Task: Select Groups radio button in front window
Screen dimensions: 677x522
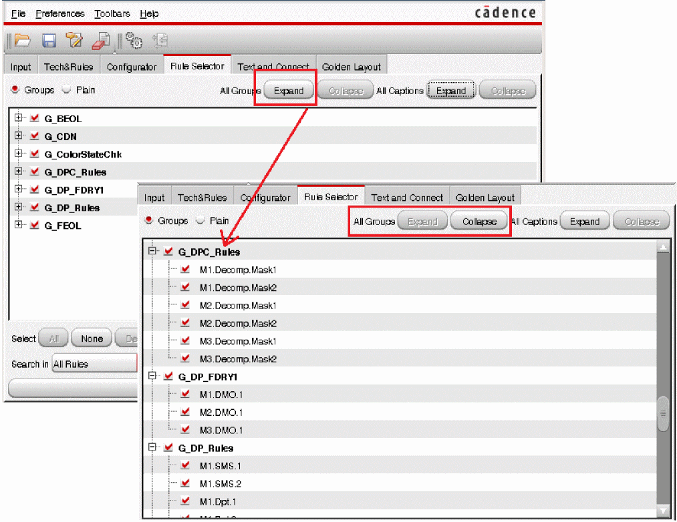Action: (149, 220)
